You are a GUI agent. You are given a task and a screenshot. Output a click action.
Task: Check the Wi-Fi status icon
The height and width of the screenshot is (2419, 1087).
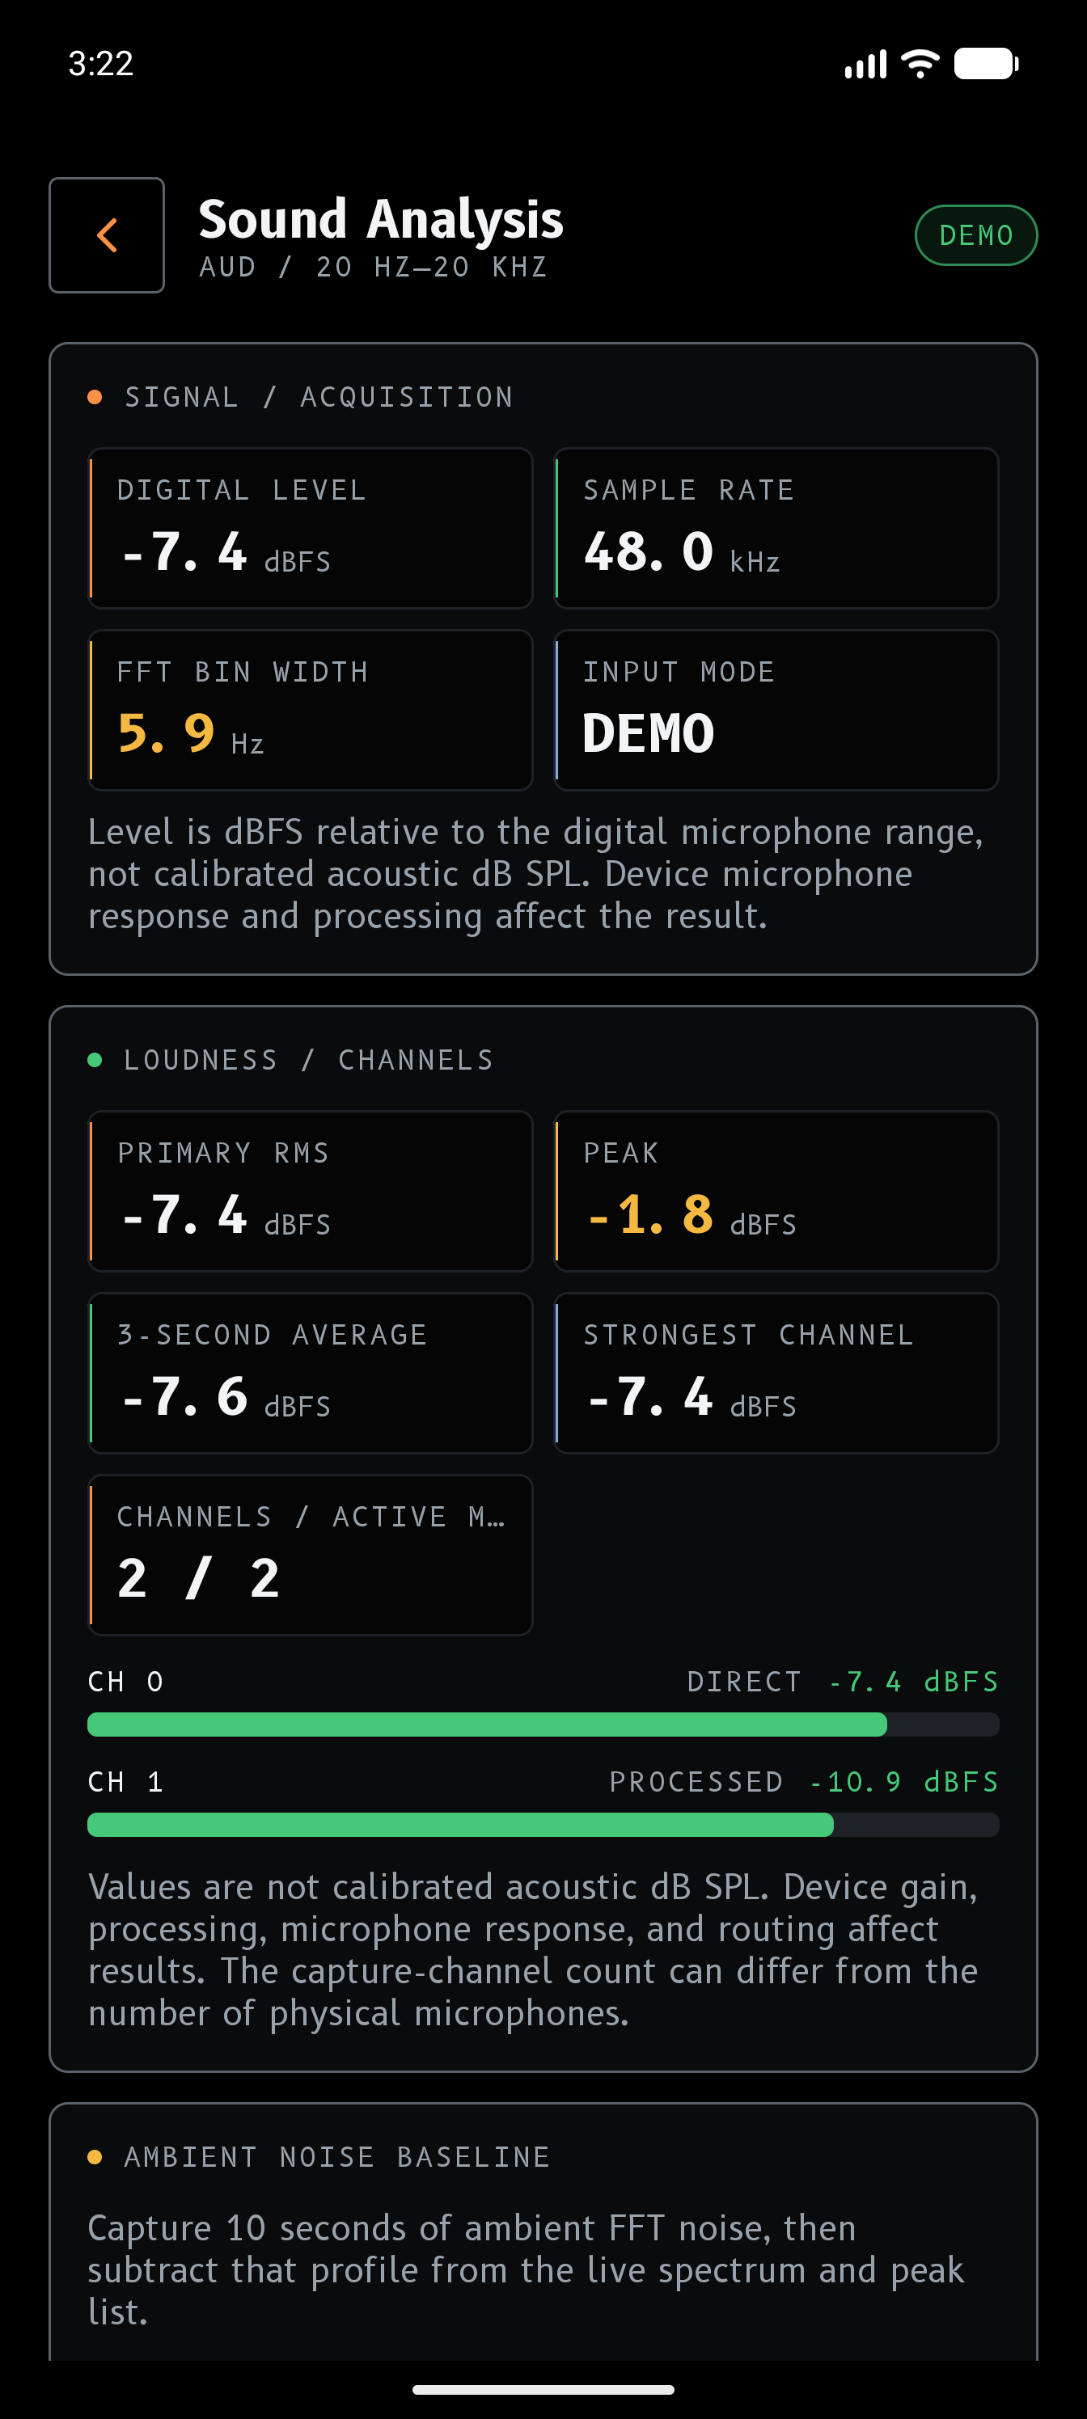pyautogui.click(x=920, y=64)
